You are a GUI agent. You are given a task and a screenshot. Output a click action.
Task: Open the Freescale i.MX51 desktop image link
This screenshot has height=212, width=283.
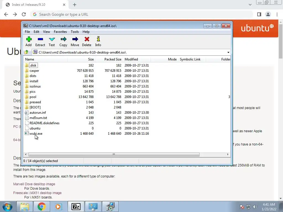click(x=37, y=193)
